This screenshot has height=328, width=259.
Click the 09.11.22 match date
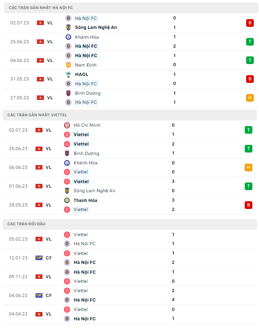coord(18,276)
